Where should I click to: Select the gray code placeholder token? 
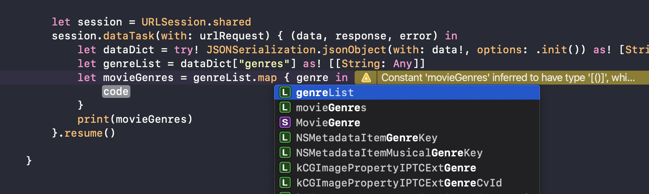click(116, 91)
